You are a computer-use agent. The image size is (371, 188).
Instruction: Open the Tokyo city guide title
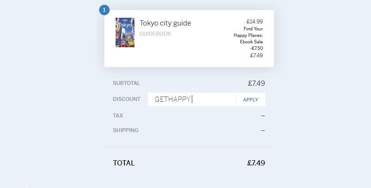tap(165, 23)
